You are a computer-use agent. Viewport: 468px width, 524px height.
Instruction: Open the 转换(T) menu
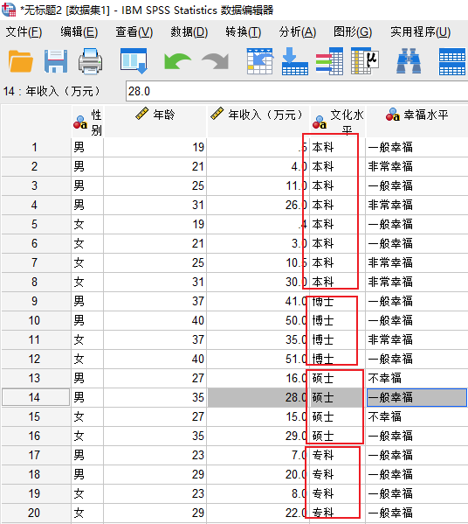[x=244, y=32]
